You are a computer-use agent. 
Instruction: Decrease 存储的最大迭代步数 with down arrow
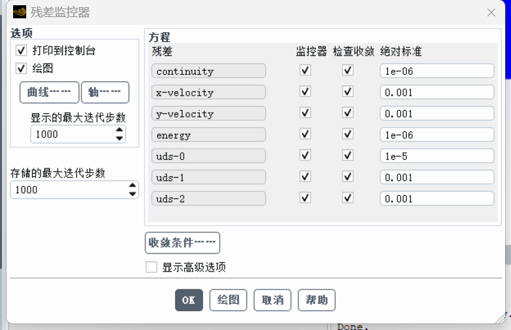click(x=133, y=194)
